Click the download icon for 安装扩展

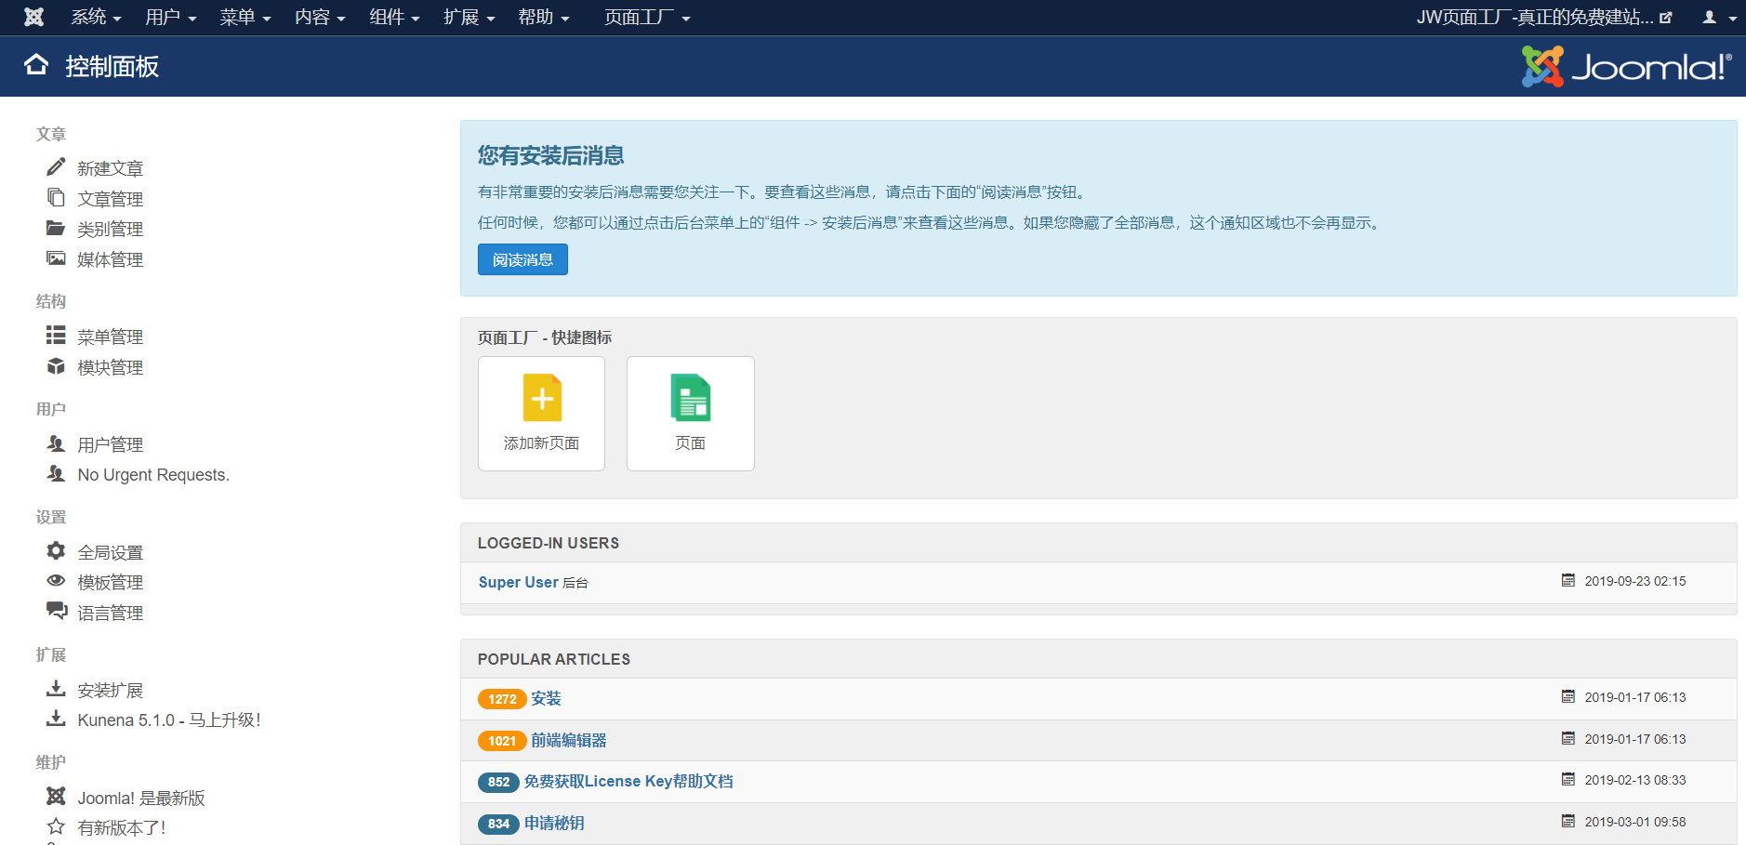(56, 689)
